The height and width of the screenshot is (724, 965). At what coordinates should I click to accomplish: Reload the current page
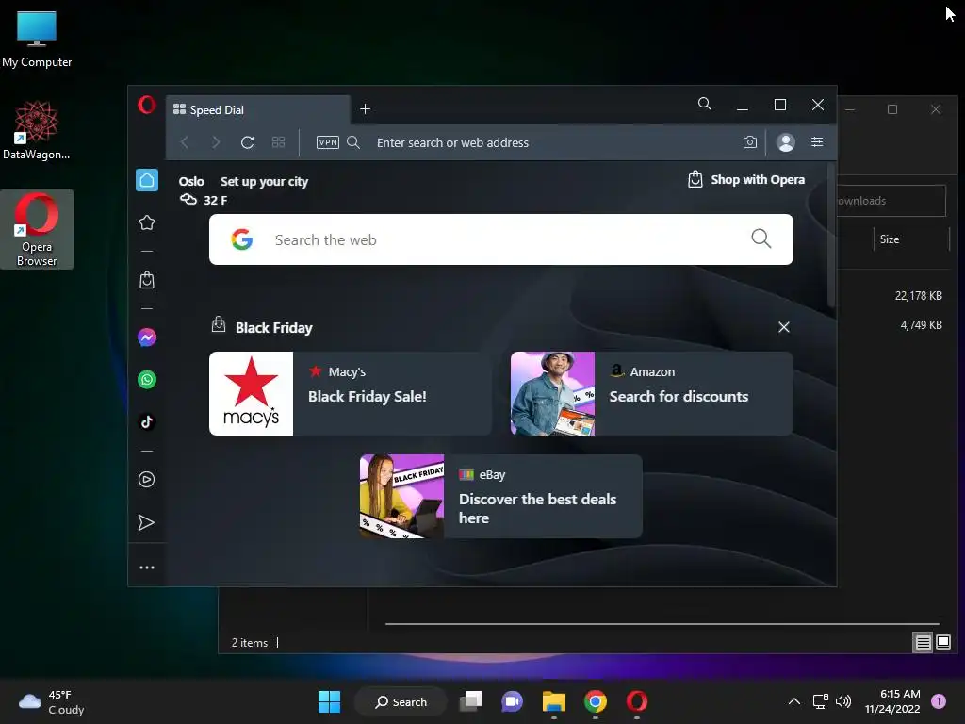click(248, 142)
